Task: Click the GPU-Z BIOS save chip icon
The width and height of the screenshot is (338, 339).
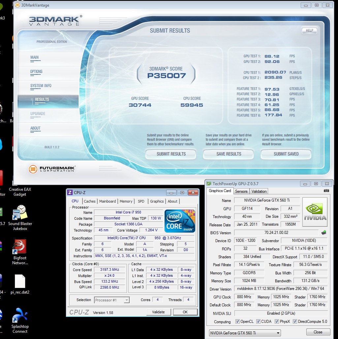Action: (x=324, y=233)
